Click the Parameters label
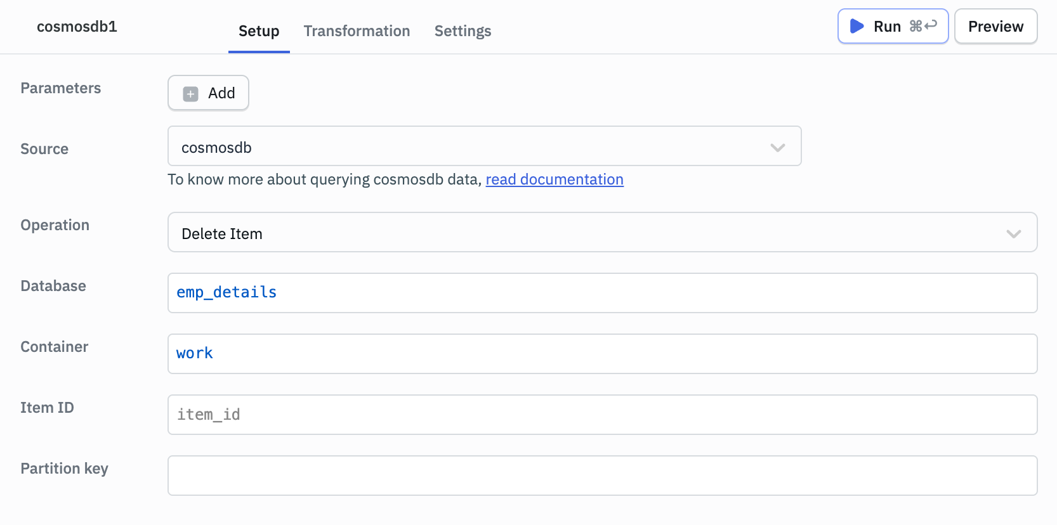The image size is (1057, 525). tap(61, 88)
